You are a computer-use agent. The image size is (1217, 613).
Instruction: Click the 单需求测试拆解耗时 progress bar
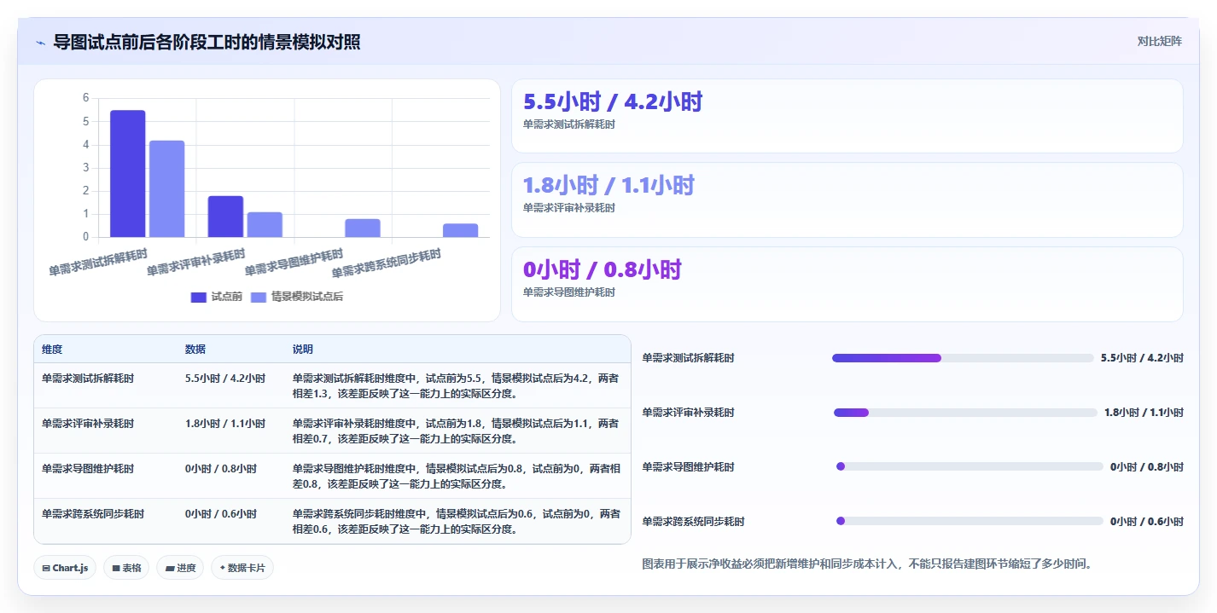pyautogui.click(x=962, y=358)
